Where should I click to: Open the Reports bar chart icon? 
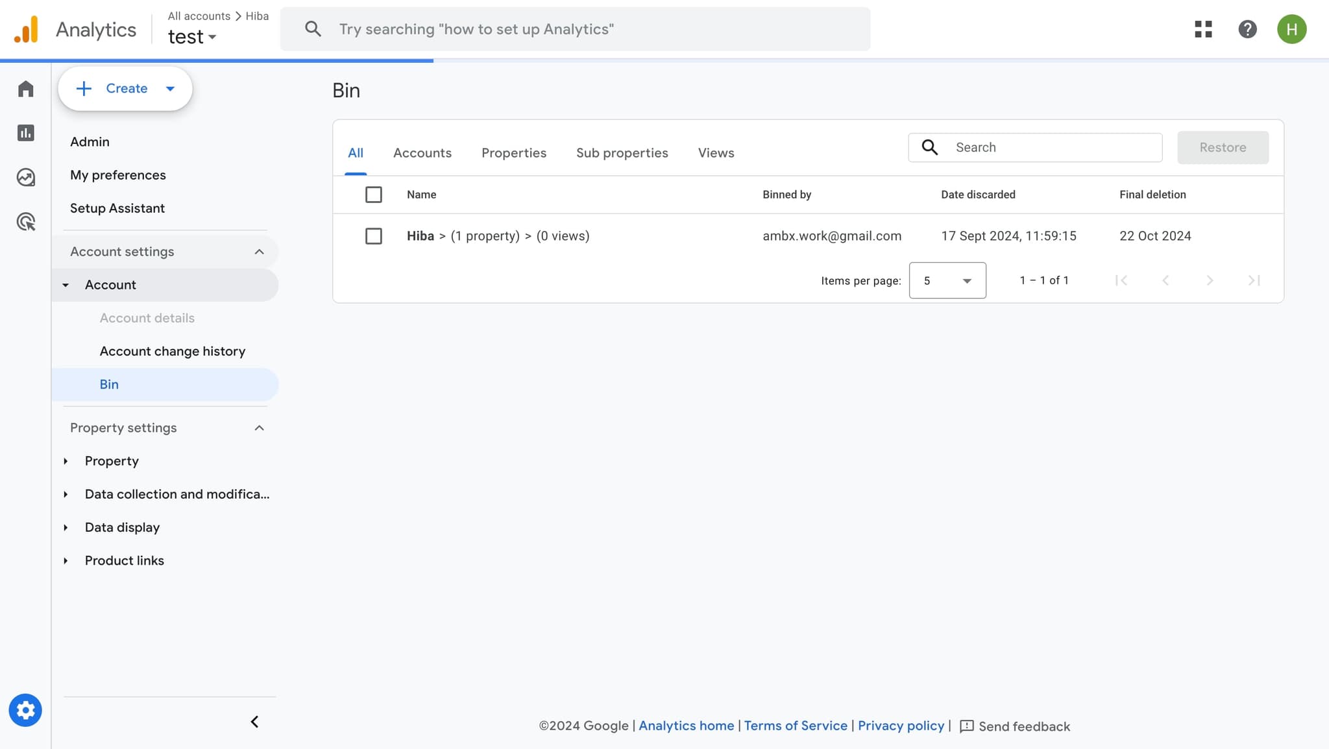(25, 133)
